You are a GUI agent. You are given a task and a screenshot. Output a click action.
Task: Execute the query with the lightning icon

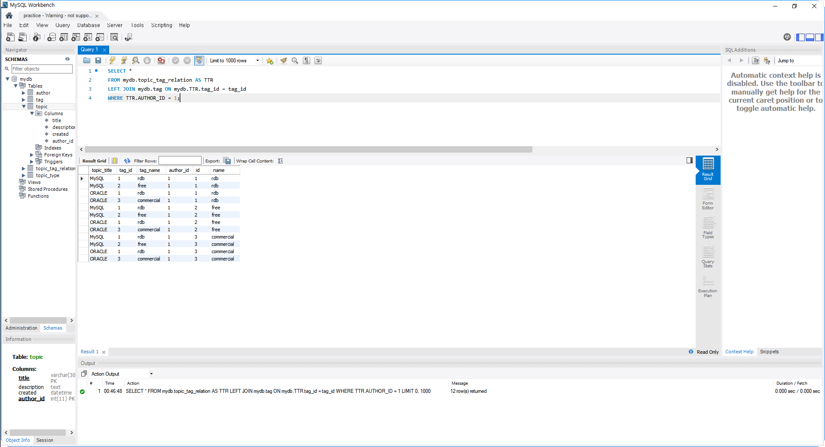point(113,61)
